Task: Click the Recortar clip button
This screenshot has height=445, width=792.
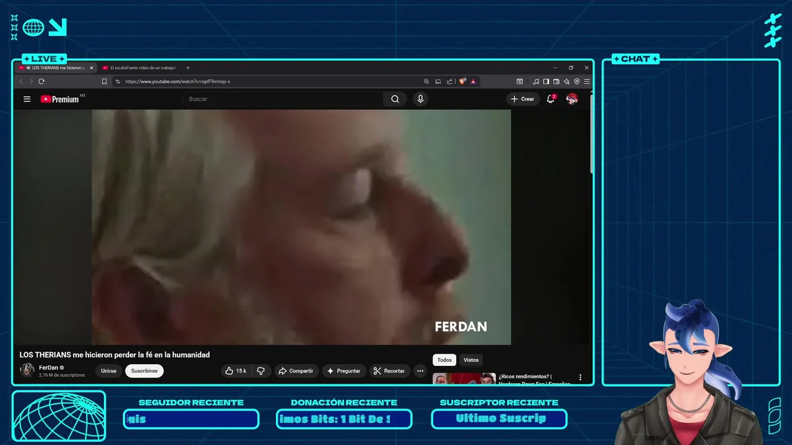Action: pyautogui.click(x=389, y=371)
